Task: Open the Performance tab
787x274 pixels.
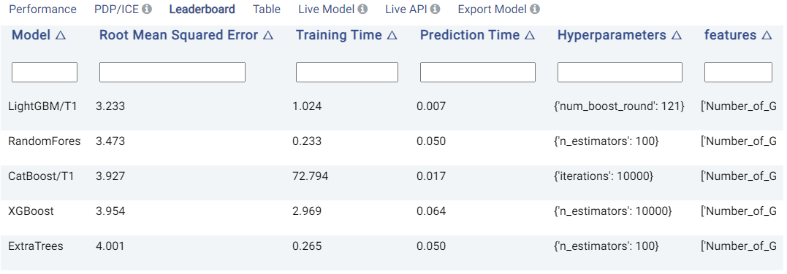Action: 42,9
